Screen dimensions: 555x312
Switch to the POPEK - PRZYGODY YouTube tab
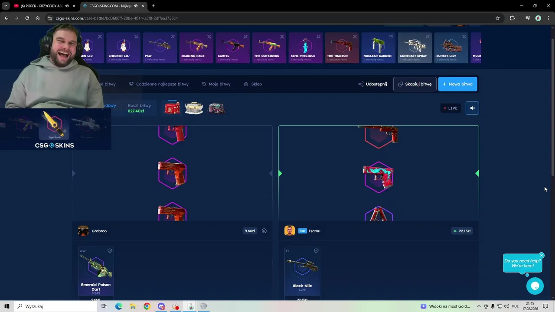pyautogui.click(x=41, y=6)
